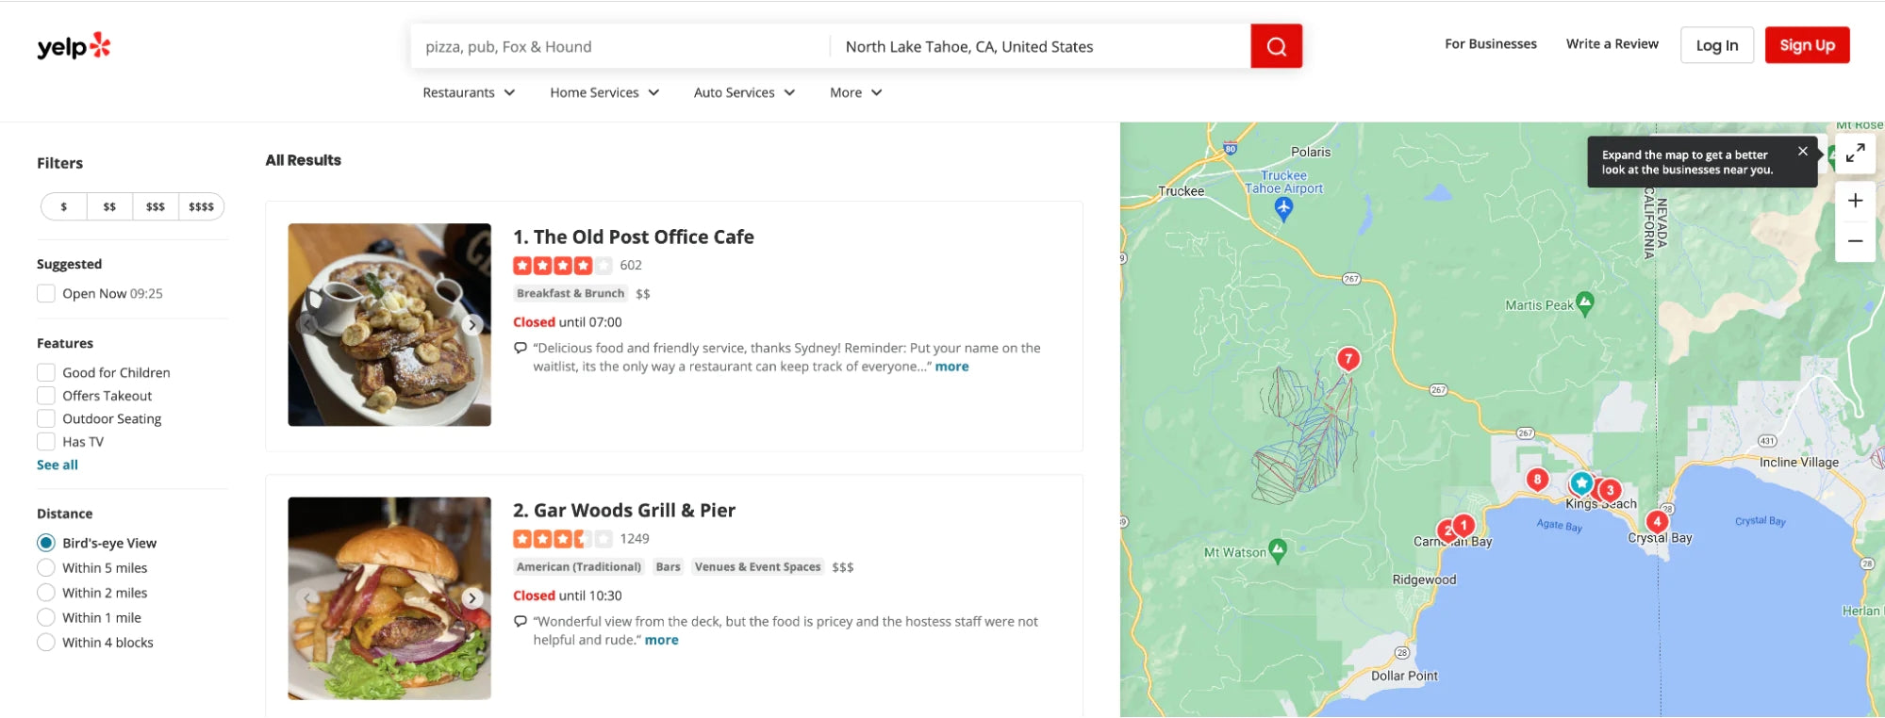Click the Sign Up button

[x=1807, y=45]
